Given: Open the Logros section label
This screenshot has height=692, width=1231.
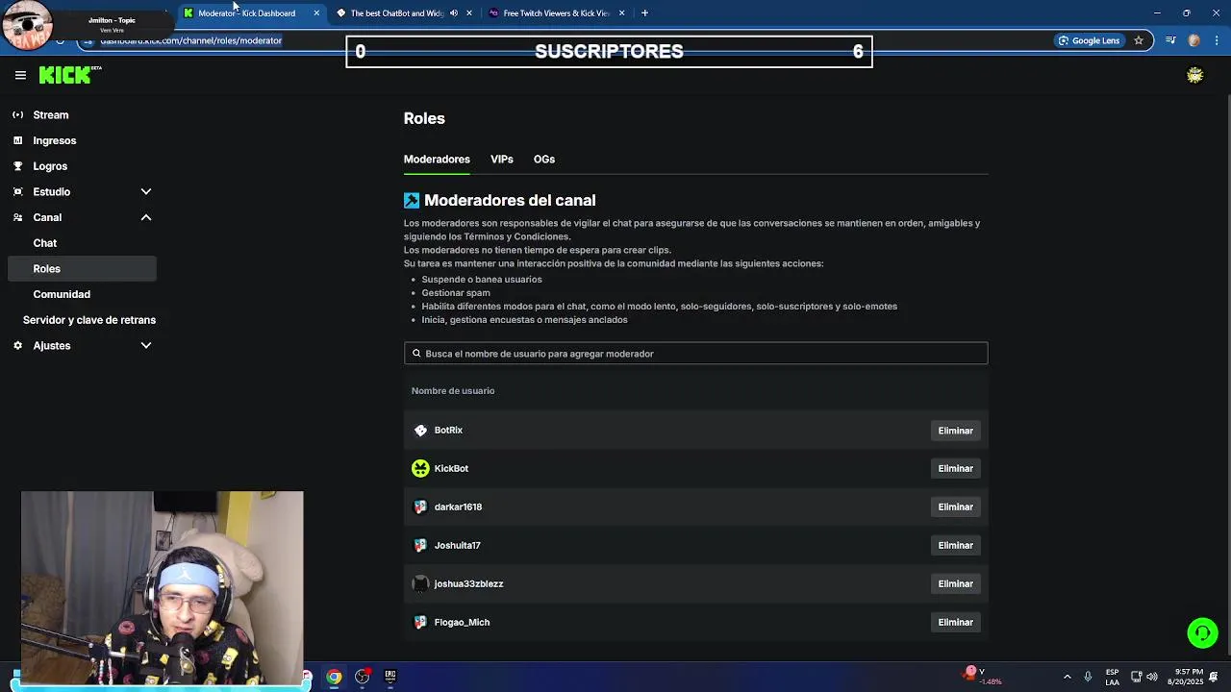Looking at the screenshot, I should pos(50,166).
